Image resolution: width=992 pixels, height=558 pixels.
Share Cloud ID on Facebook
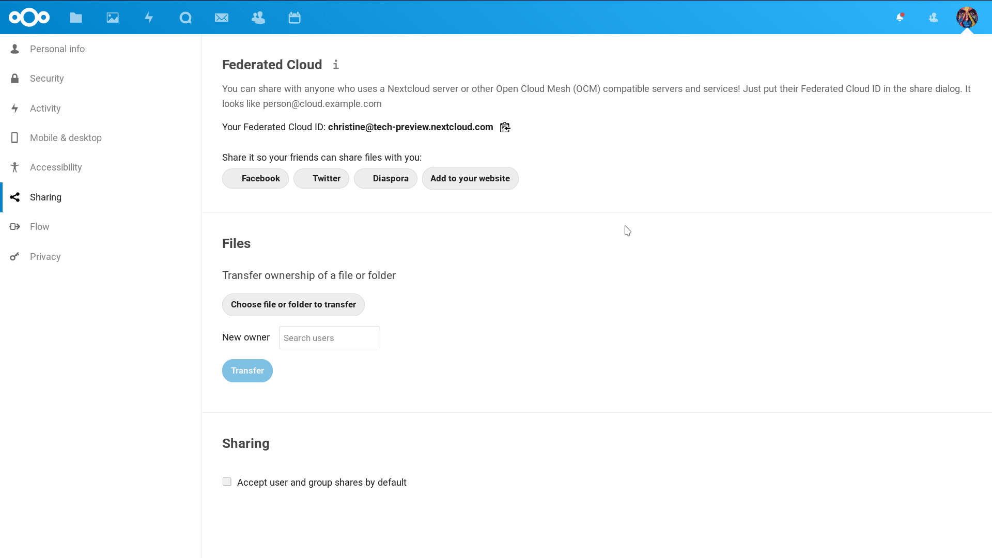point(255,179)
